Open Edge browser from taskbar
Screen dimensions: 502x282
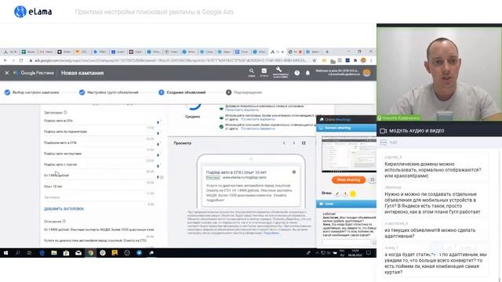pos(42,253)
